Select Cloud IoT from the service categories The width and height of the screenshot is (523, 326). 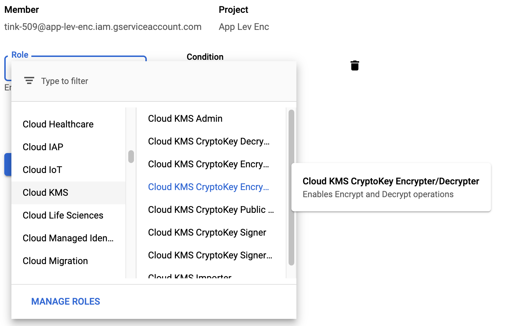(42, 170)
